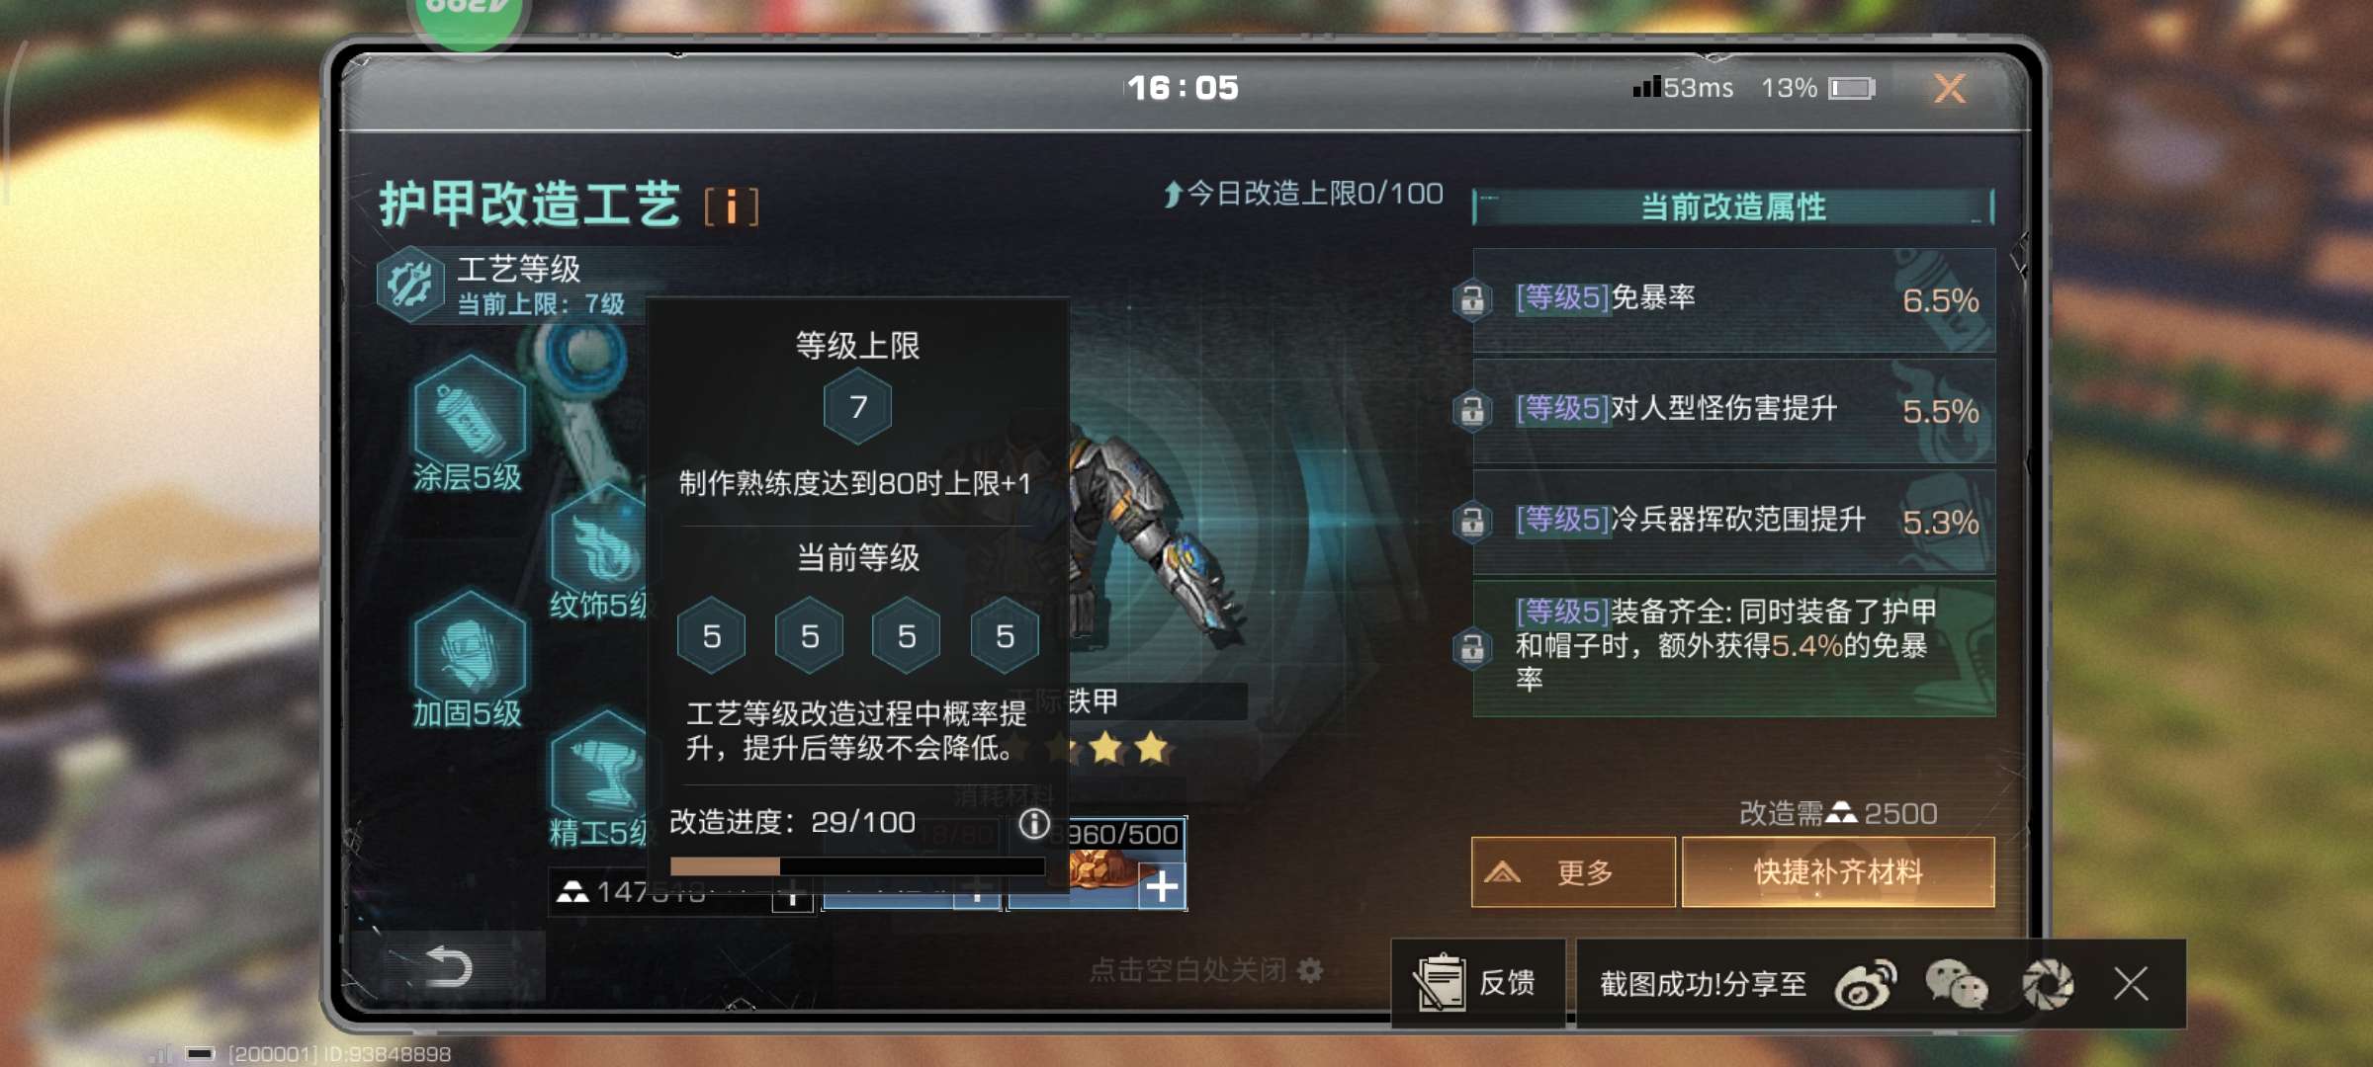Toggle lock on 装备齐全 attribute
Viewport: 2373px width, 1067px height.
coord(1472,648)
